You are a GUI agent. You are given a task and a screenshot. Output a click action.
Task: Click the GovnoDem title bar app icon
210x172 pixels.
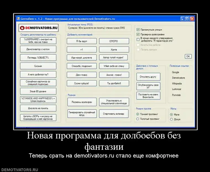(x=17, y=19)
